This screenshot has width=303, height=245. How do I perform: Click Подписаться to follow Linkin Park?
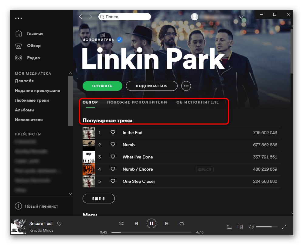(152, 86)
